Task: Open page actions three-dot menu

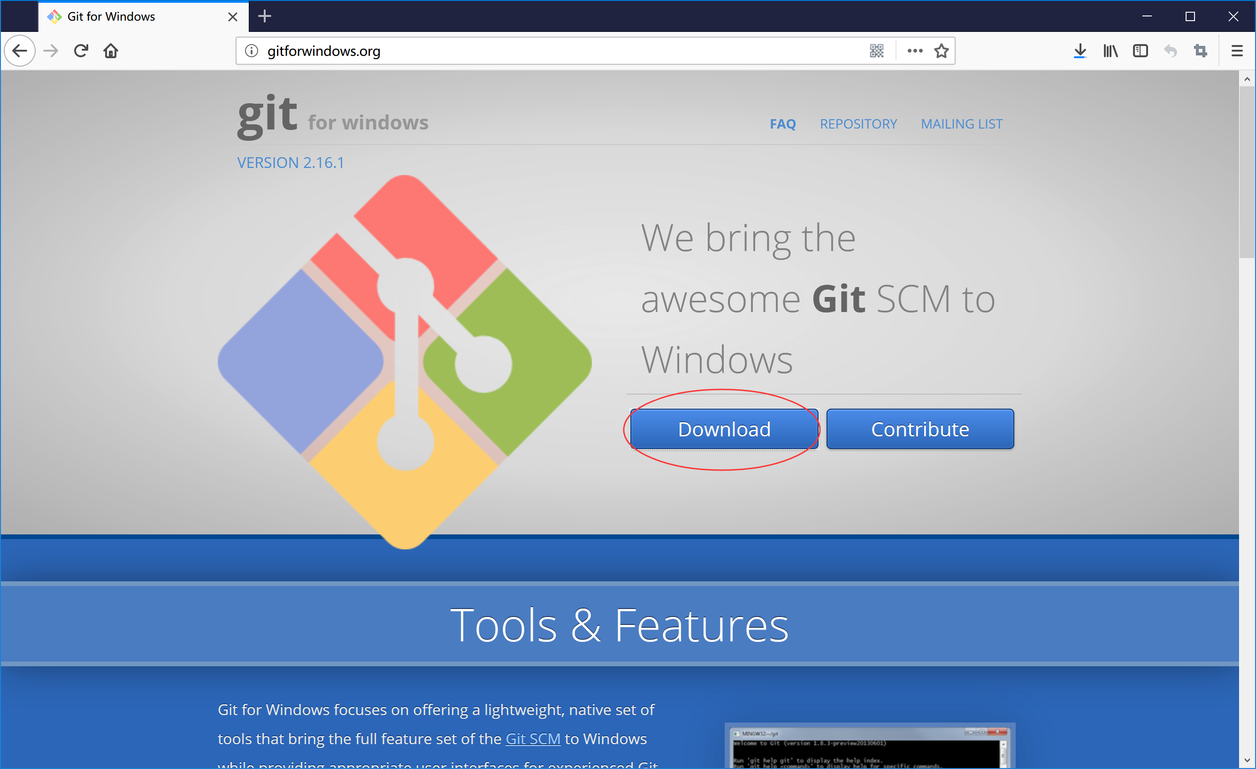Action: pyautogui.click(x=915, y=51)
